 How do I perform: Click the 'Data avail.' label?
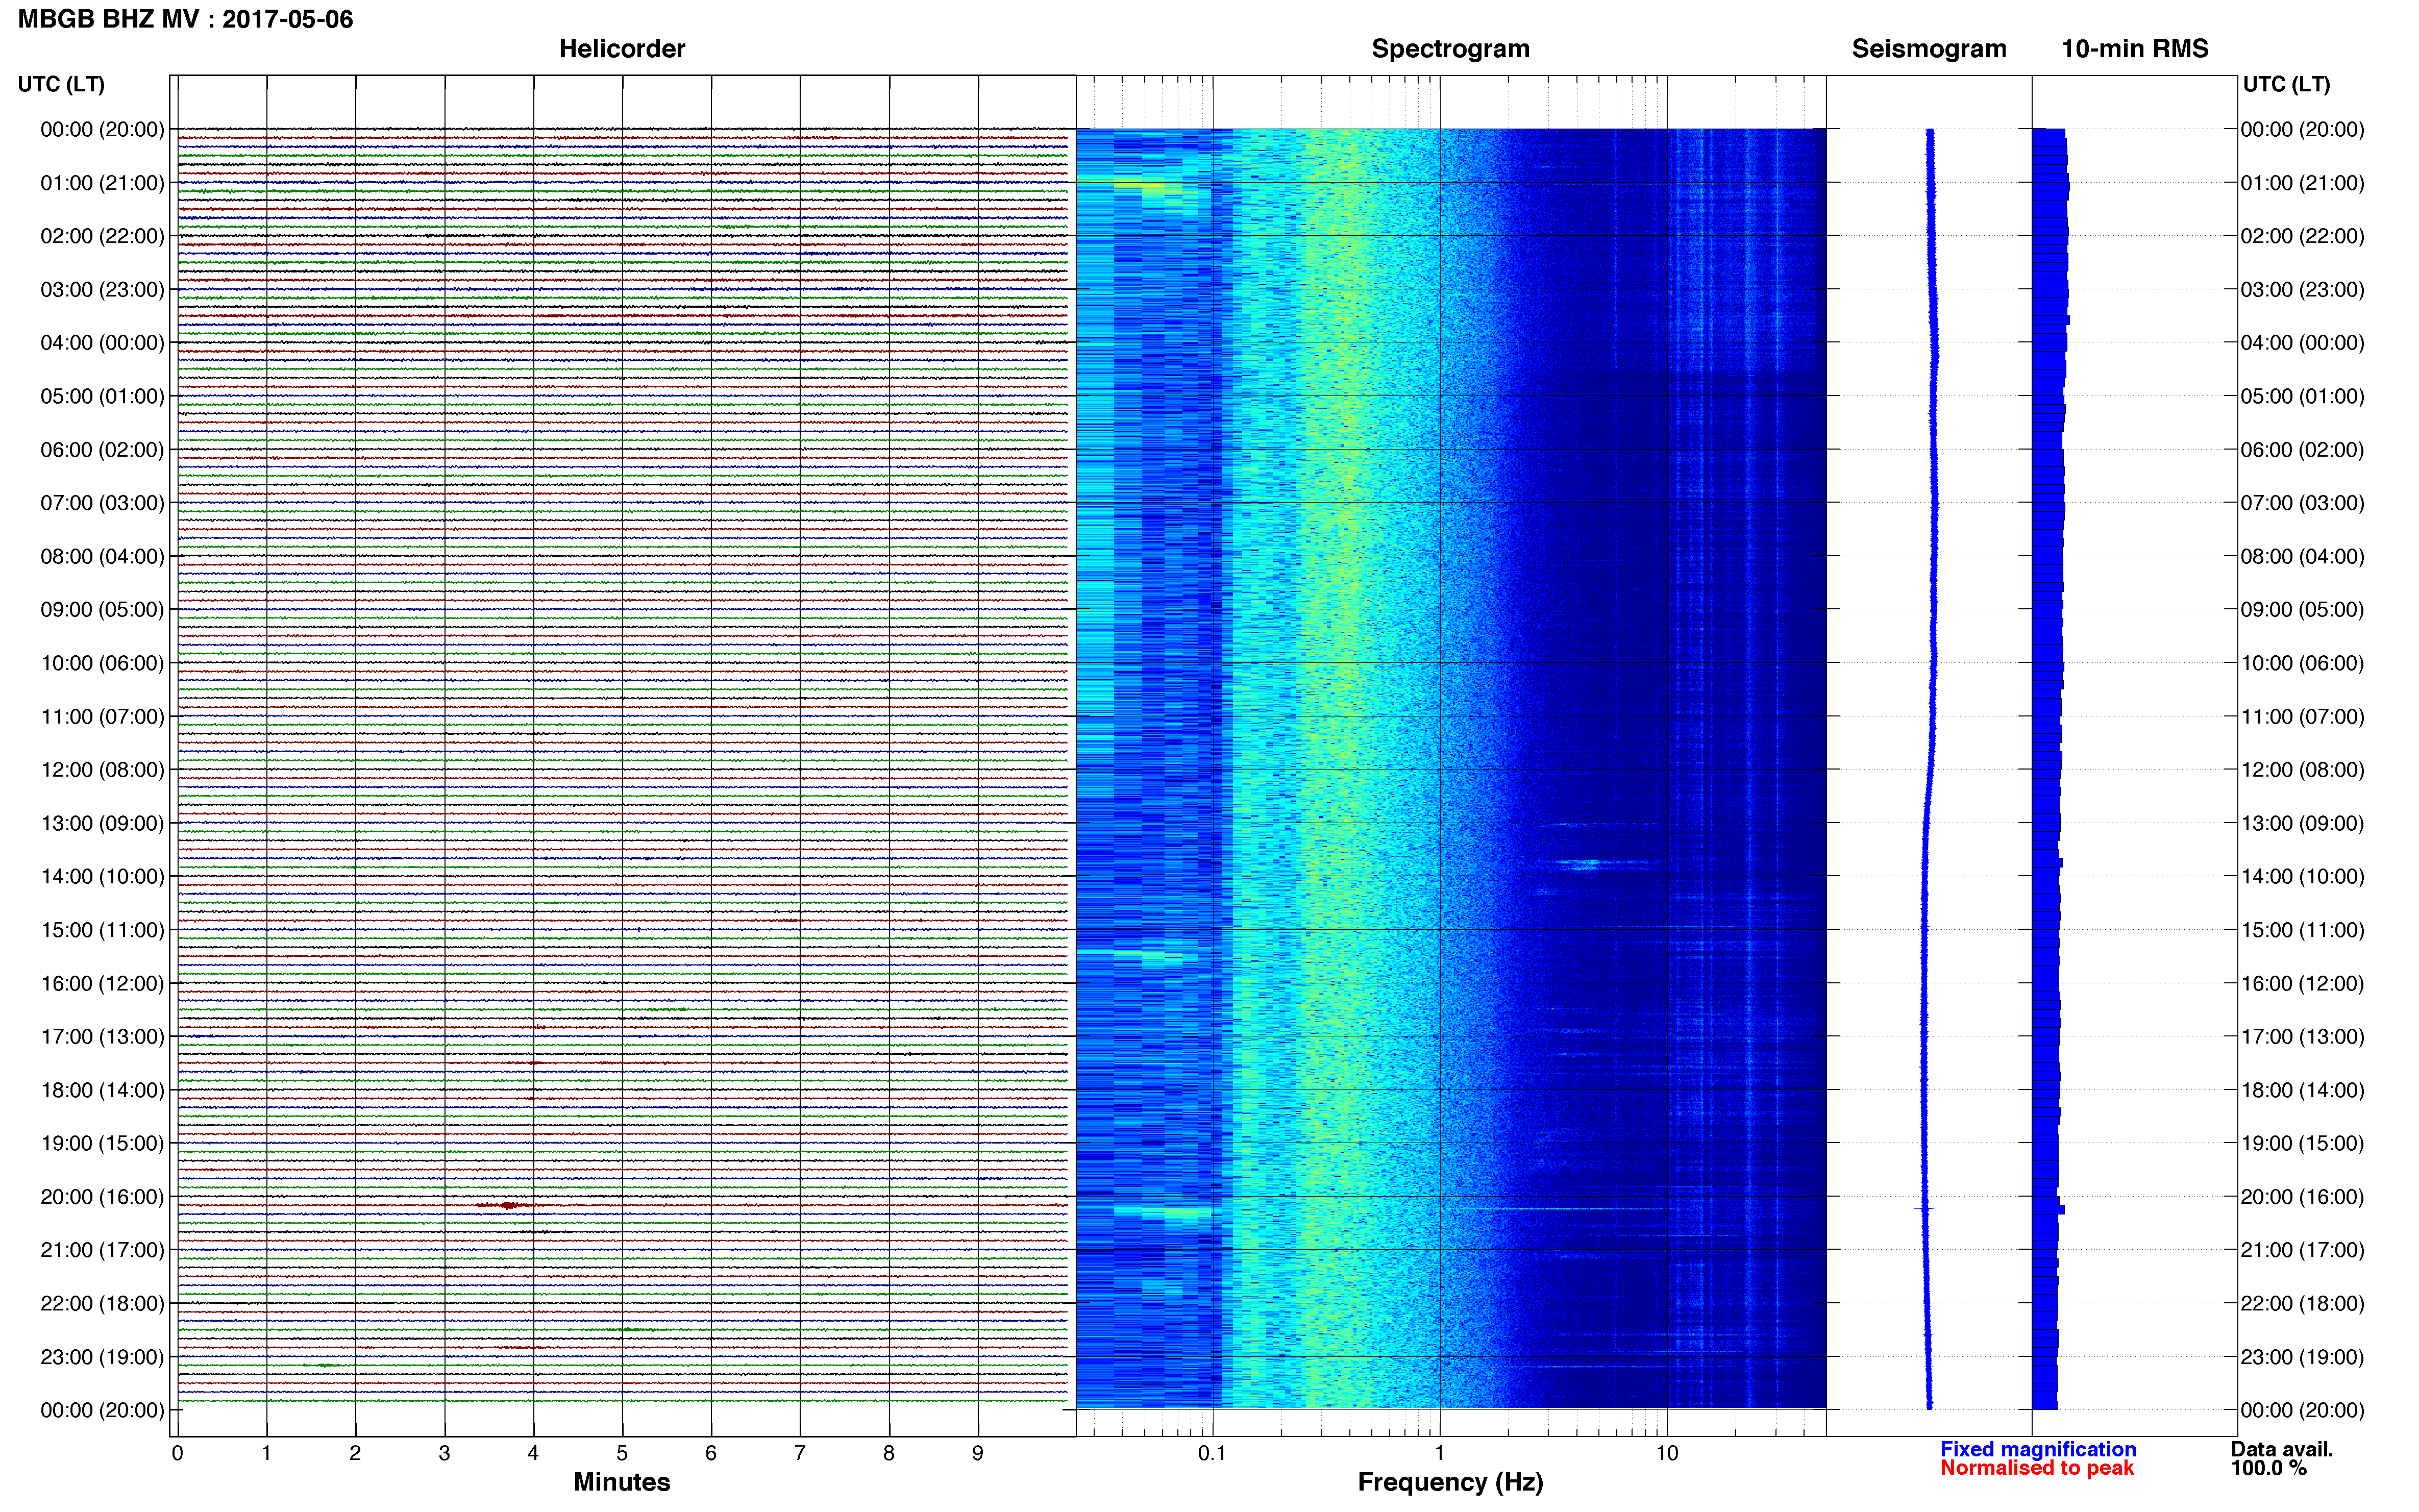click(x=2281, y=1449)
